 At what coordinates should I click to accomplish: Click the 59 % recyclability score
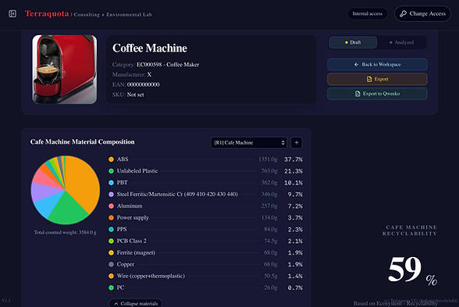(x=412, y=270)
